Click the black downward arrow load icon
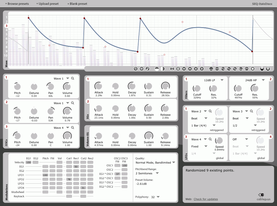277x206 pixels. point(262,69)
